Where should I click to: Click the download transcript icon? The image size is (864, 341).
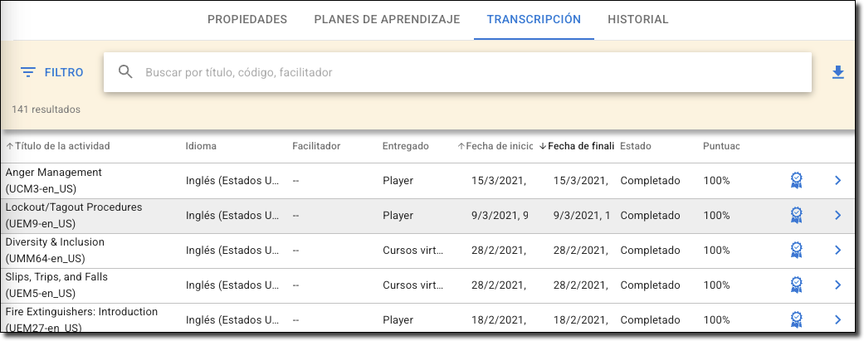pos(837,73)
